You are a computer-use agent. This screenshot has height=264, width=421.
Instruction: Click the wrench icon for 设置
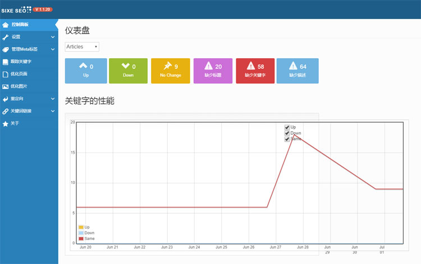click(6, 37)
